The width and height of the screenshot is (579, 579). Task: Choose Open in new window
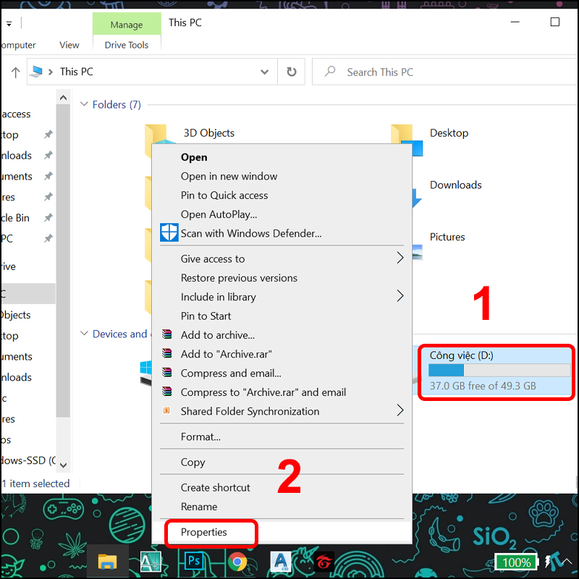pos(229,176)
